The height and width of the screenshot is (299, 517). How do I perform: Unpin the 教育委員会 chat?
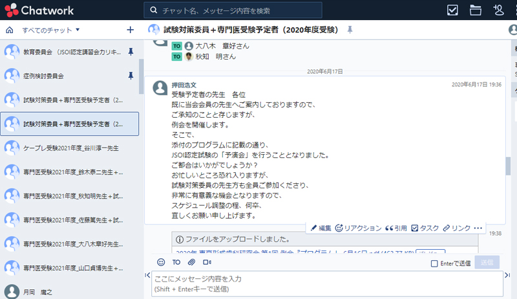pyautogui.click(x=131, y=51)
